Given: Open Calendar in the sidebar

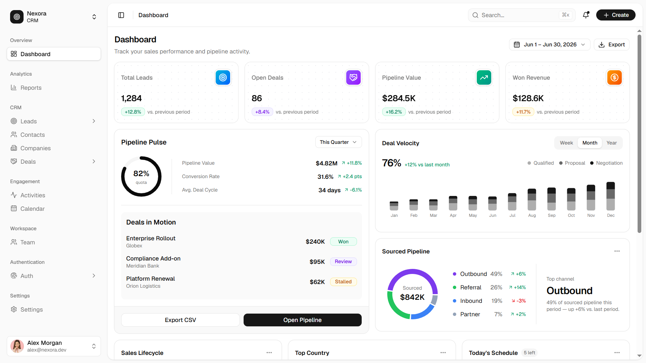Looking at the screenshot, I should tap(54, 209).
